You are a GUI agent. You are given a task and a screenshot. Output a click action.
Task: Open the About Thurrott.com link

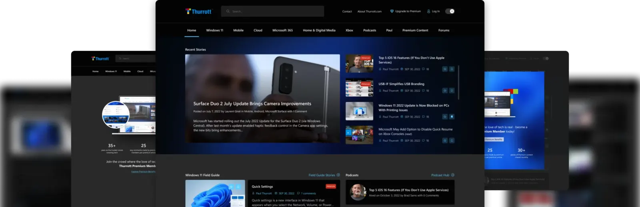(370, 12)
